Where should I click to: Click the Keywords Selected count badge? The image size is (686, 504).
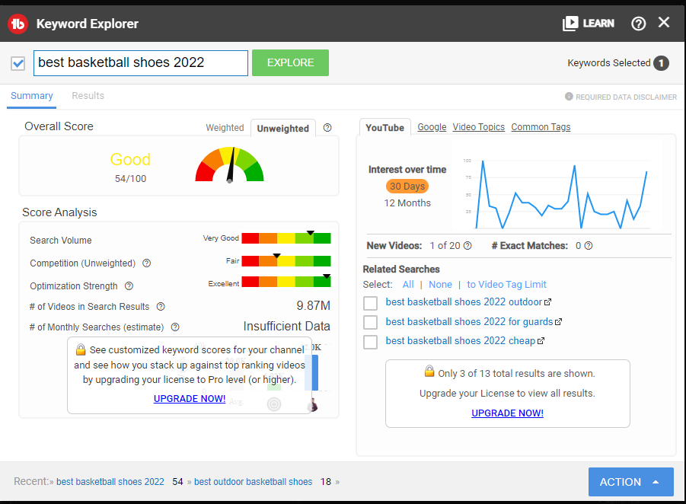(661, 63)
